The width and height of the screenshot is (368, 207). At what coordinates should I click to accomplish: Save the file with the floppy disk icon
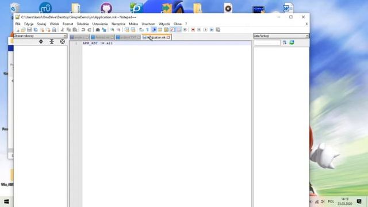point(29,30)
